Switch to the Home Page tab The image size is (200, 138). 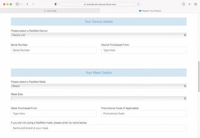point(50,11)
